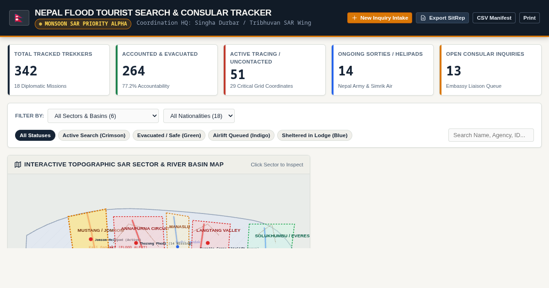Click the Coordination HQ Singha Durbar text
The image size is (549, 288).
[x=224, y=23]
